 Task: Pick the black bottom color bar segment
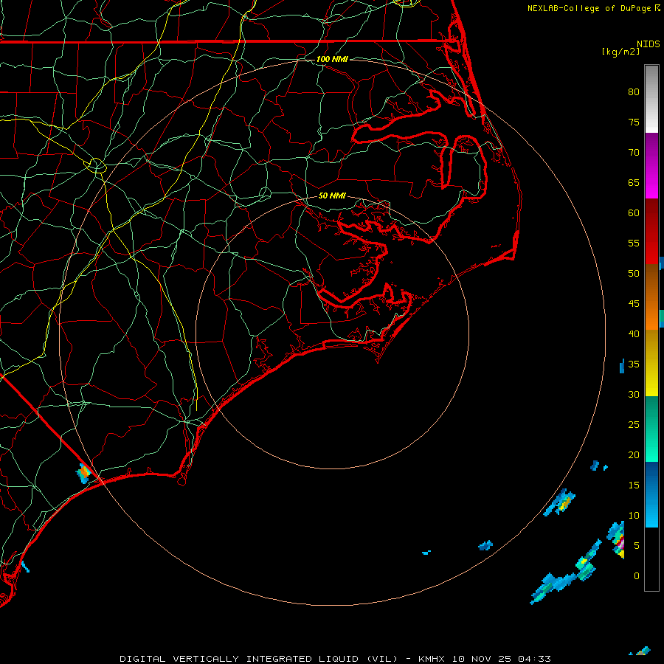tap(651, 558)
